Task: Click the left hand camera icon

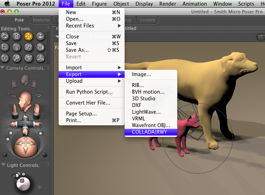Action: [15, 84]
